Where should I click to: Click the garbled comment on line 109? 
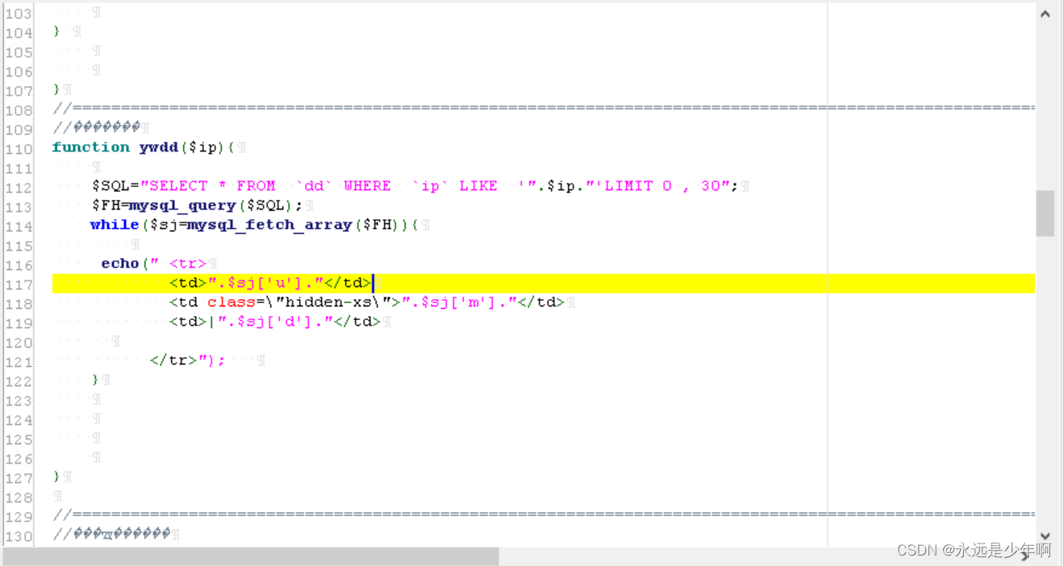[x=97, y=128]
